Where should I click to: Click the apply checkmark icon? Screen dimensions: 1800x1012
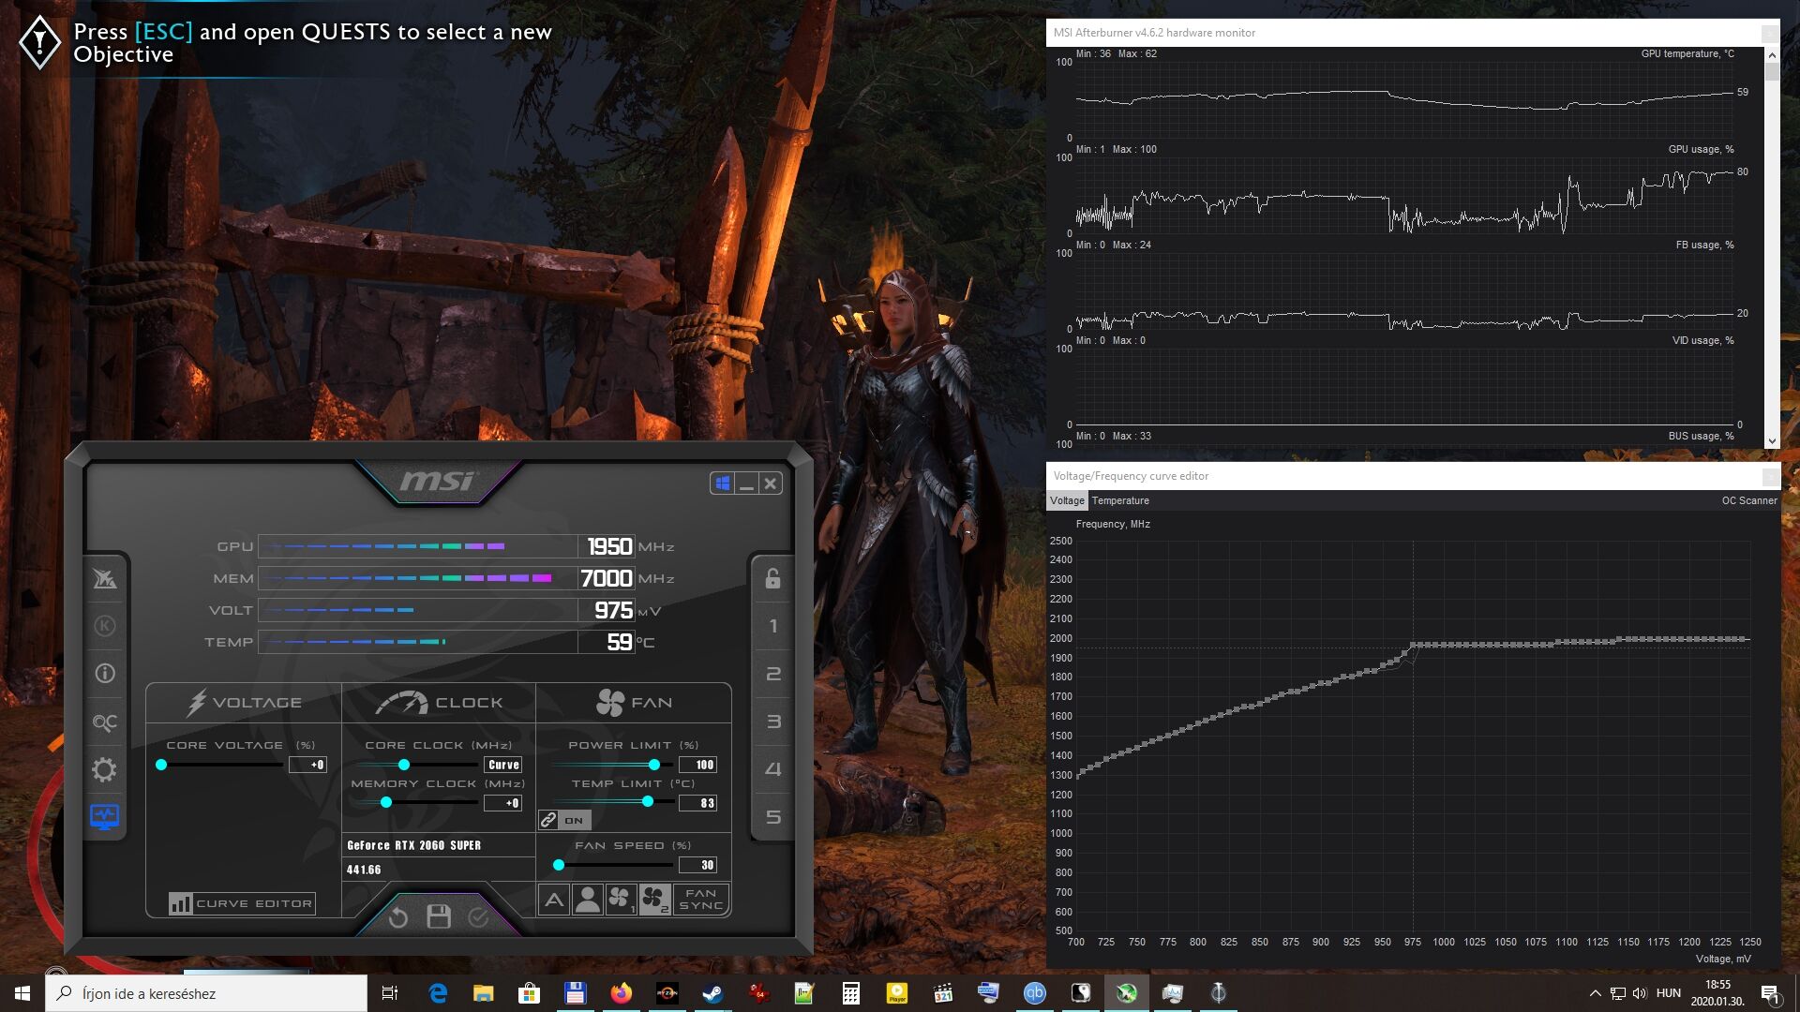[478, 916]
